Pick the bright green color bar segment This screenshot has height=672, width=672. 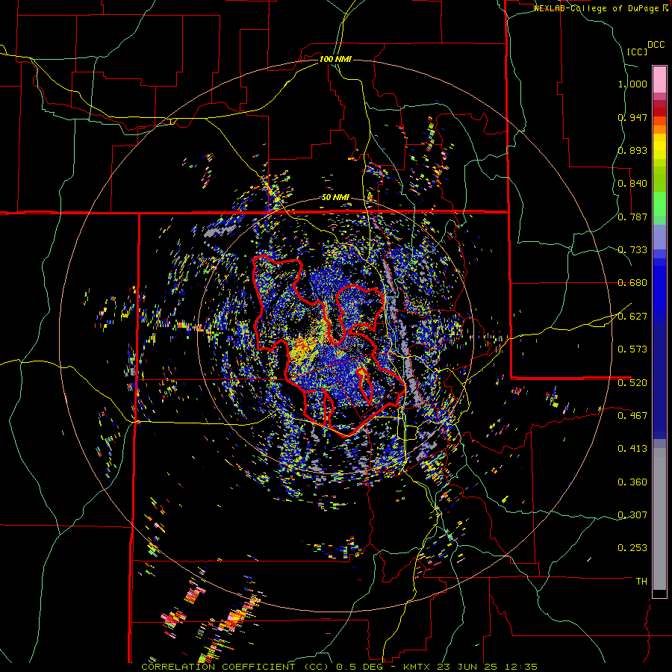pos(659,204)
